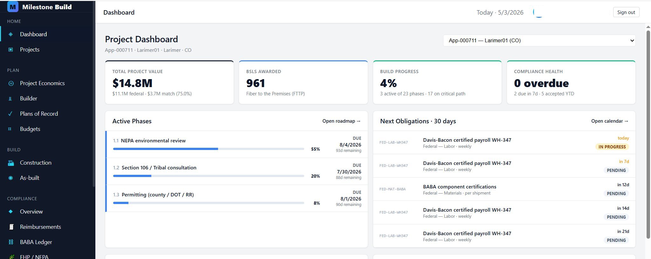This screenshot has width=651, height=259.
Task: Click the Total Project Value $14.8M card
Action: 169,82
